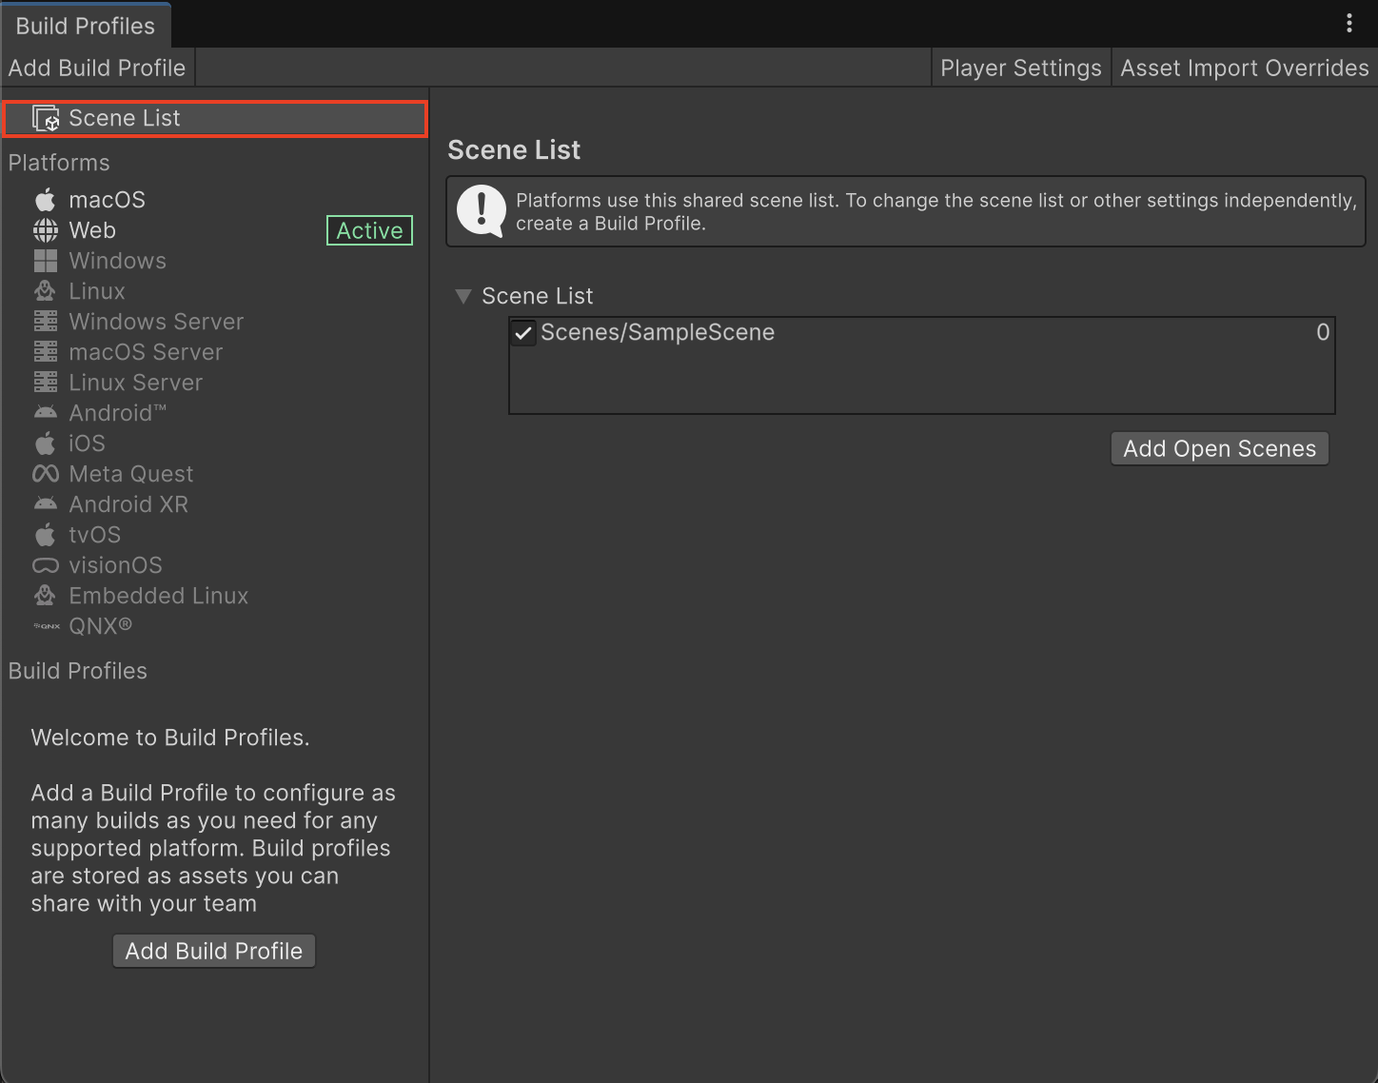1378x1083 pixels.
Task: Open the Add Build Profile toolbar menu
Action: [x=97, y=69]
